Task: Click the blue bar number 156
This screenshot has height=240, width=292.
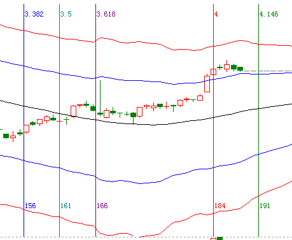Action: 31,206
